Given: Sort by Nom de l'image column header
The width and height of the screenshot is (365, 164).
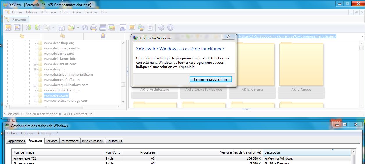Looking at the screenshot, I should 58,152.
